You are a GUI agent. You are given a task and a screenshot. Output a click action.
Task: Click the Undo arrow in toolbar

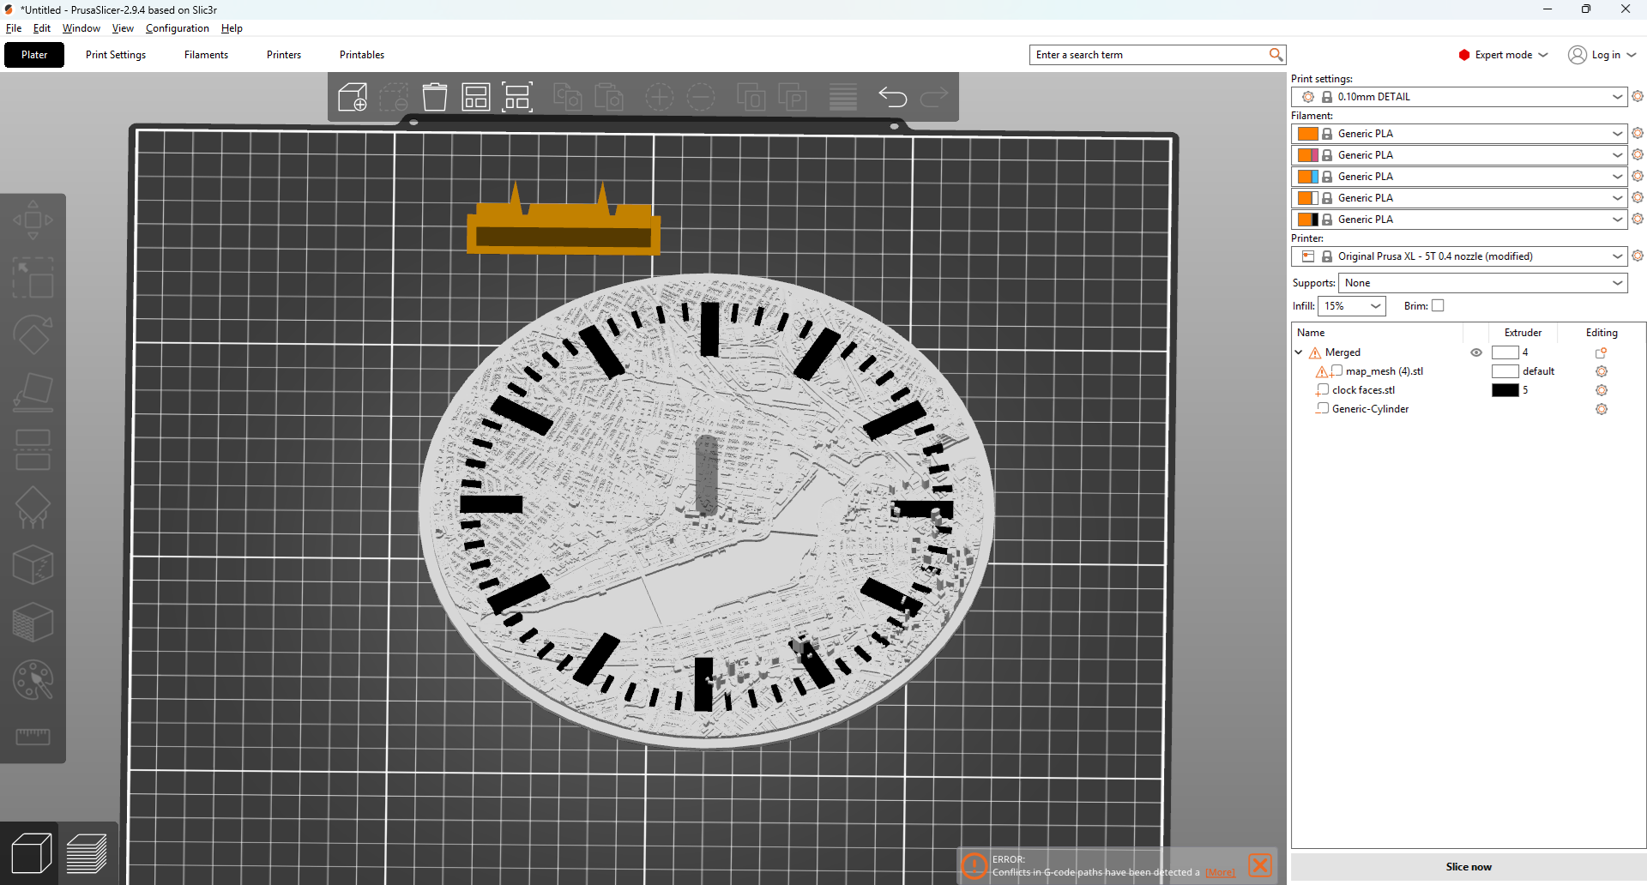click(x=892, y=97)
